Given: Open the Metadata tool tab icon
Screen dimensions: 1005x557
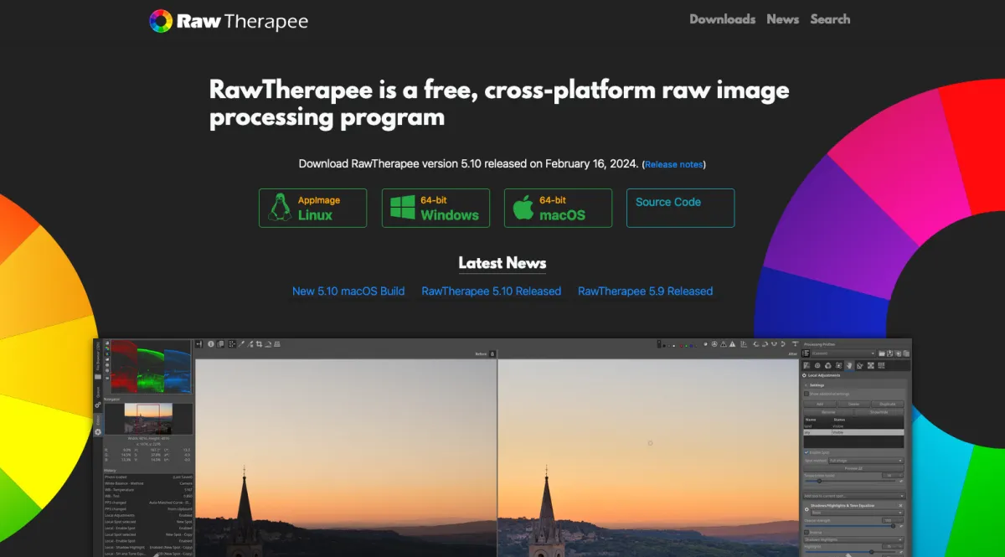Looking at the screenshot, I should 881,366.
